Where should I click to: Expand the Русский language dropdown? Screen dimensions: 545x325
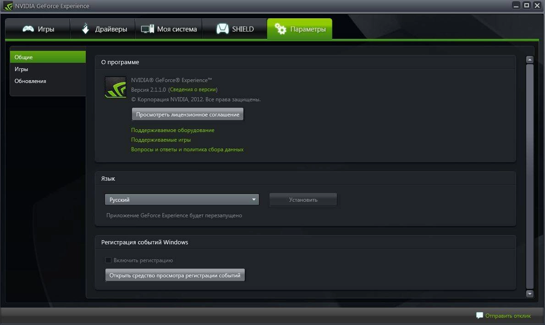(182, 199)
